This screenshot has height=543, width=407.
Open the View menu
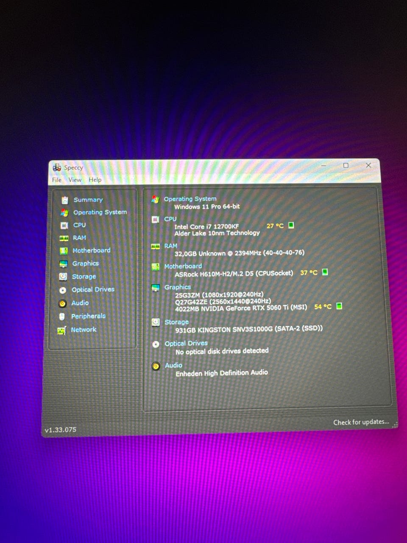(x=75, y=180)
